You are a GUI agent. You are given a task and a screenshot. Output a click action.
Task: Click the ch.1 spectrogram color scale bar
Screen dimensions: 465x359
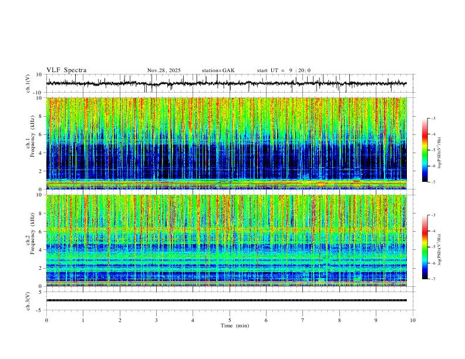click(424, 150)
